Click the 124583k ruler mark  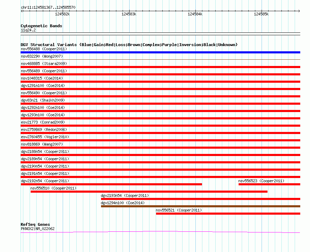click(129, 14)
